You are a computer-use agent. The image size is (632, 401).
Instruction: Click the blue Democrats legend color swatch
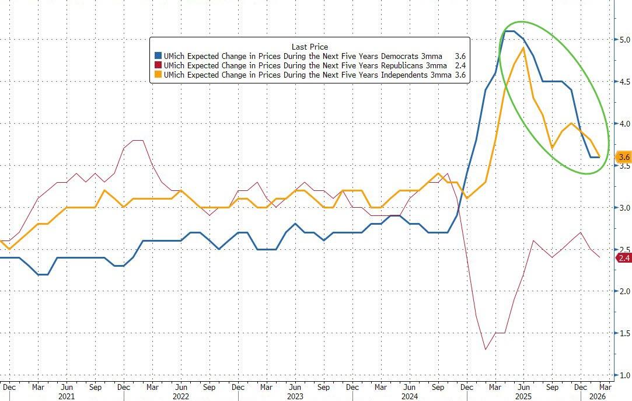(158, 57)
